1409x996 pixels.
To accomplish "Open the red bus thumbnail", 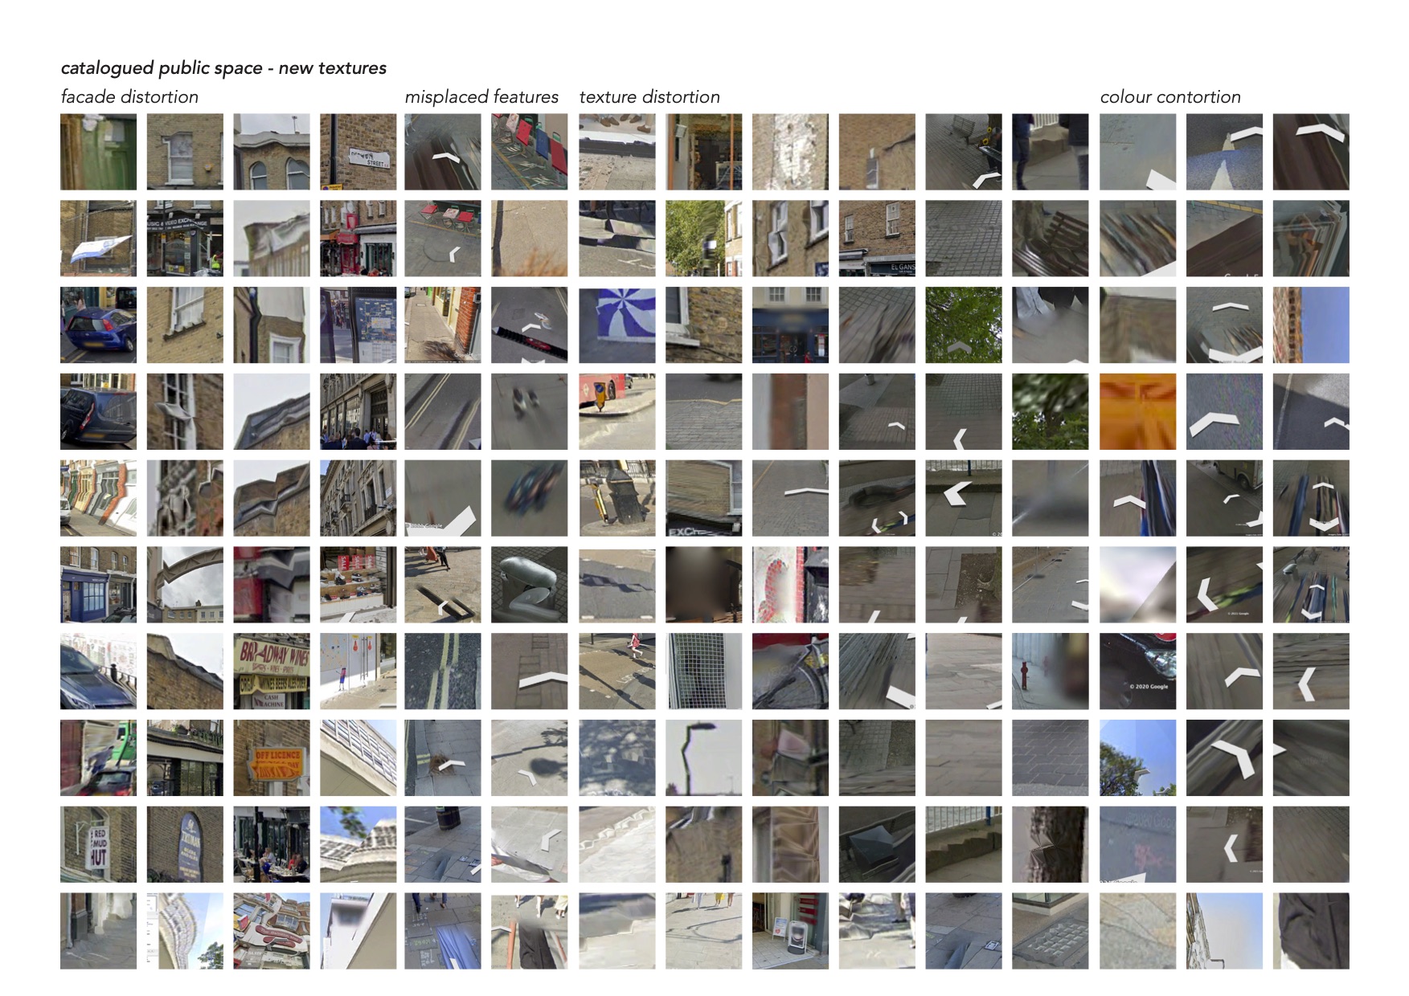I will pos(617,411).
